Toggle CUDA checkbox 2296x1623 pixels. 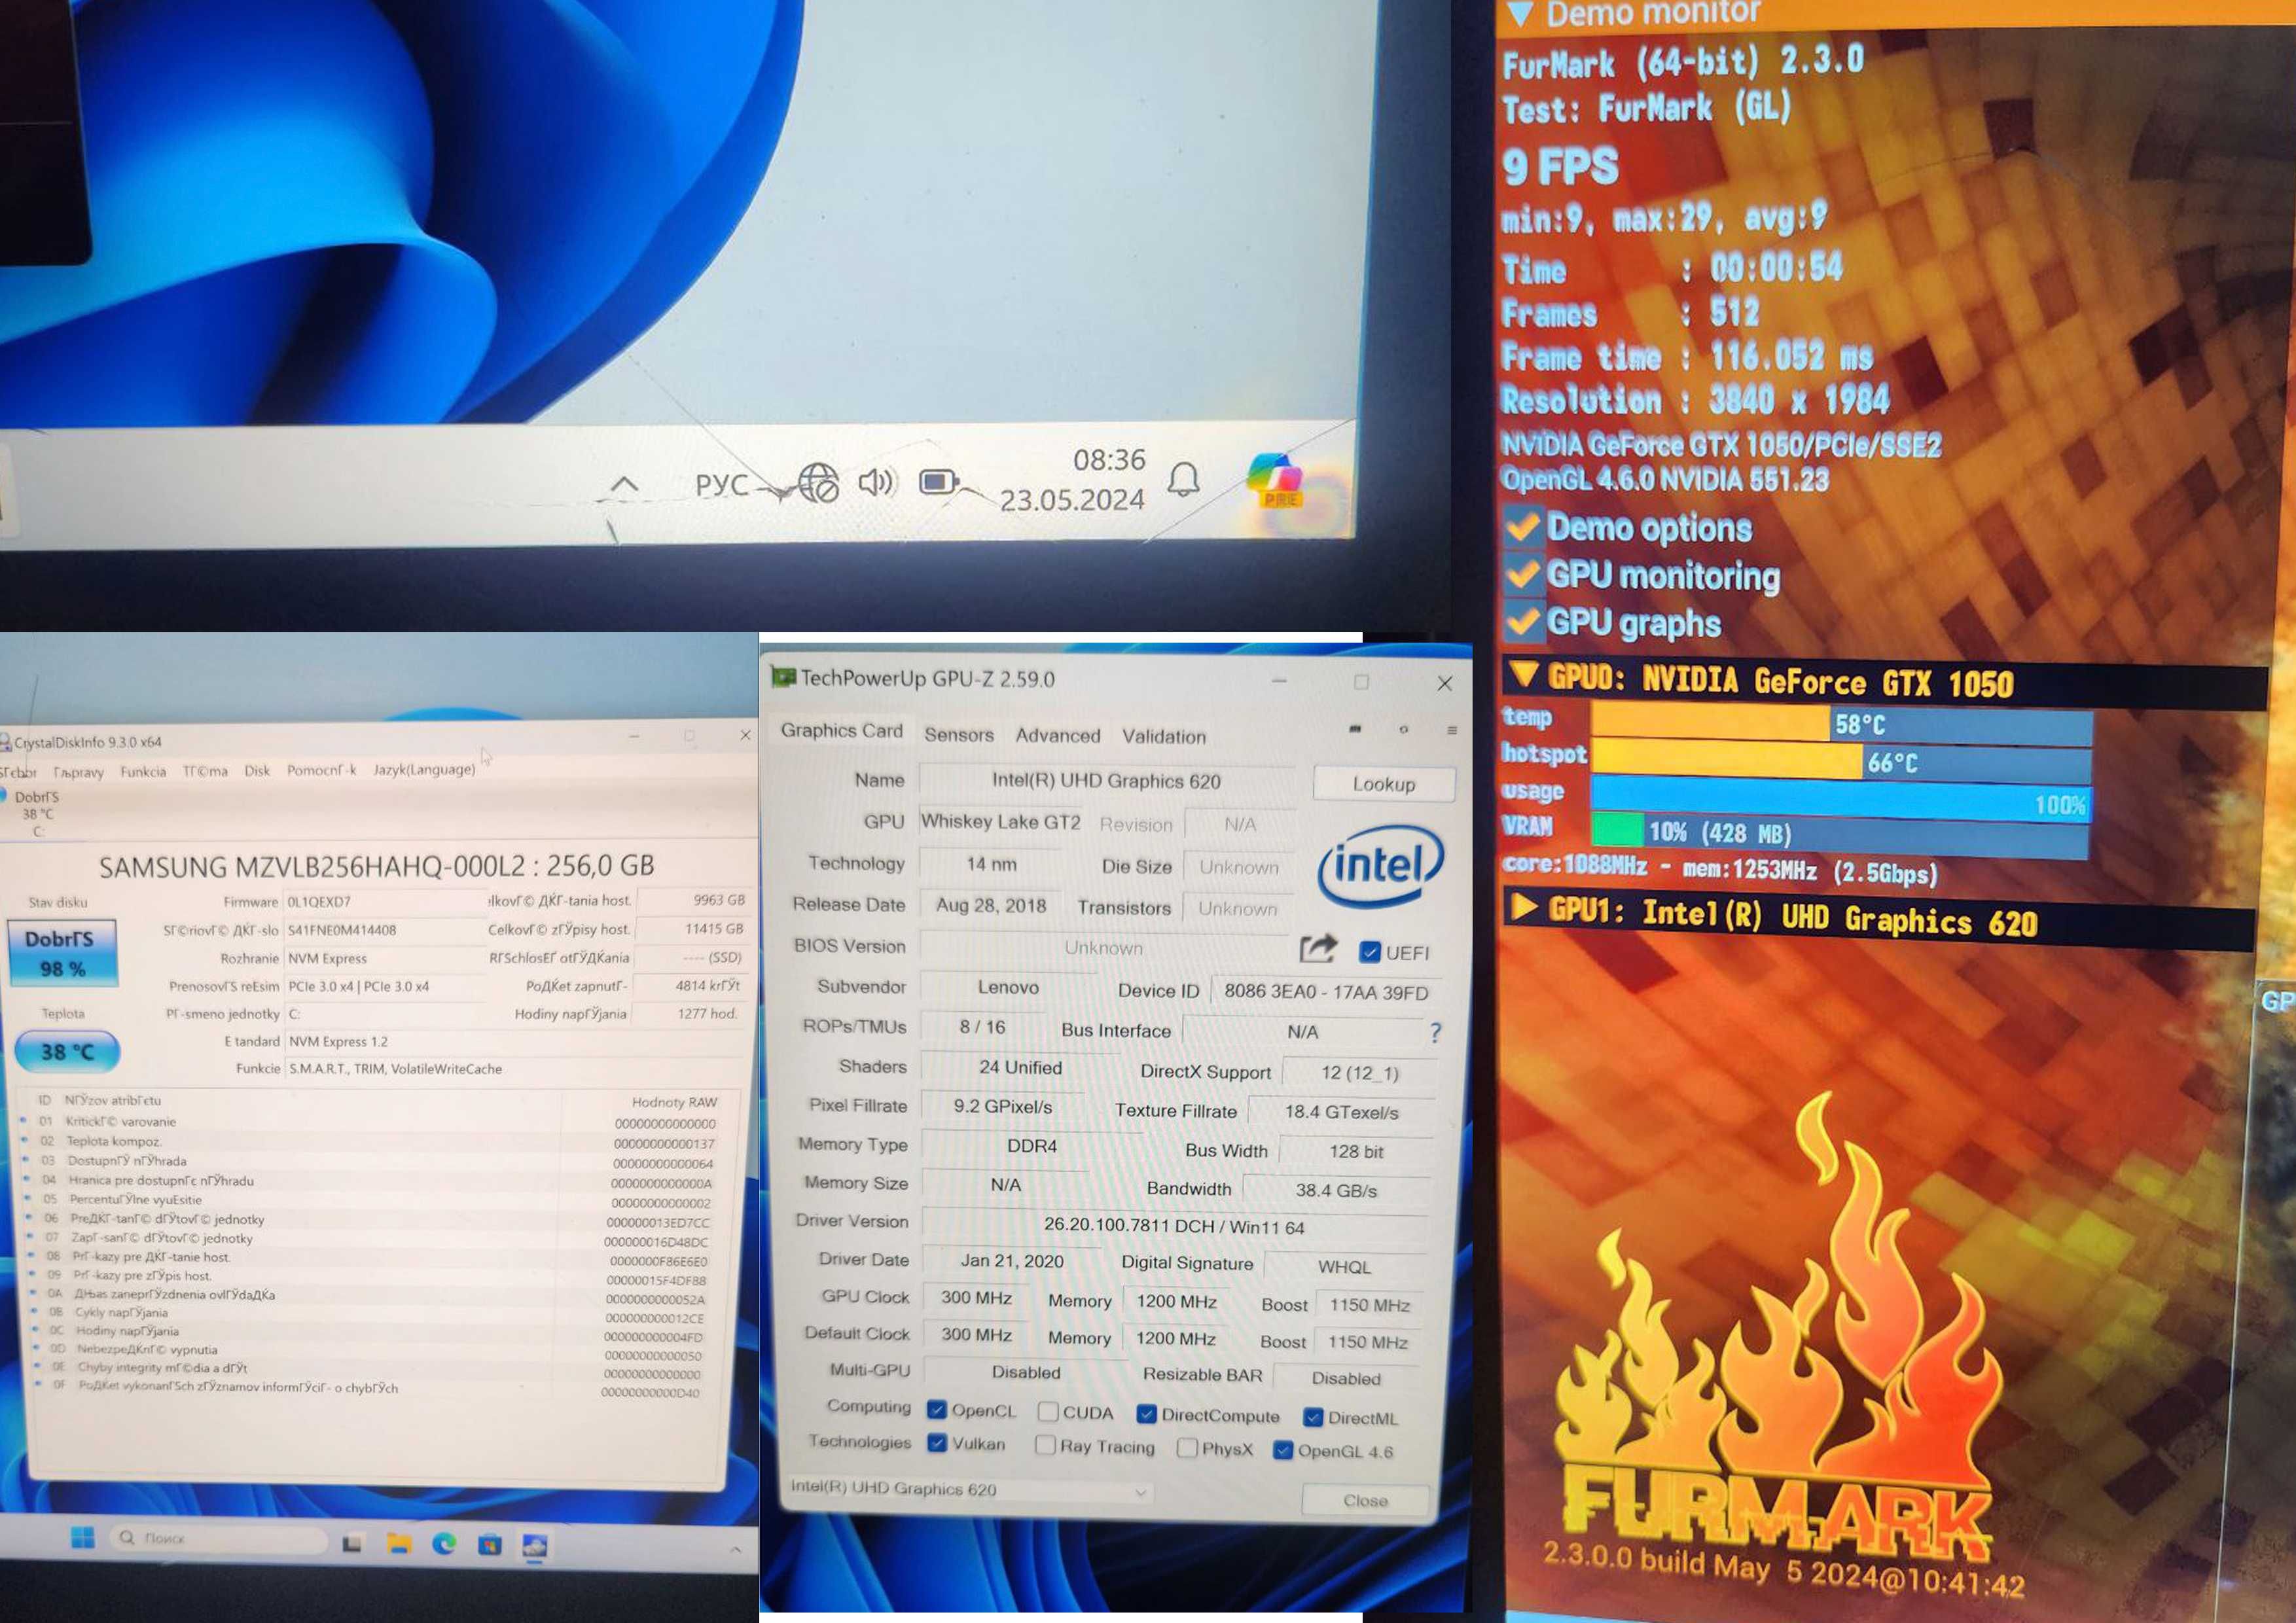pos(1048,1411)
